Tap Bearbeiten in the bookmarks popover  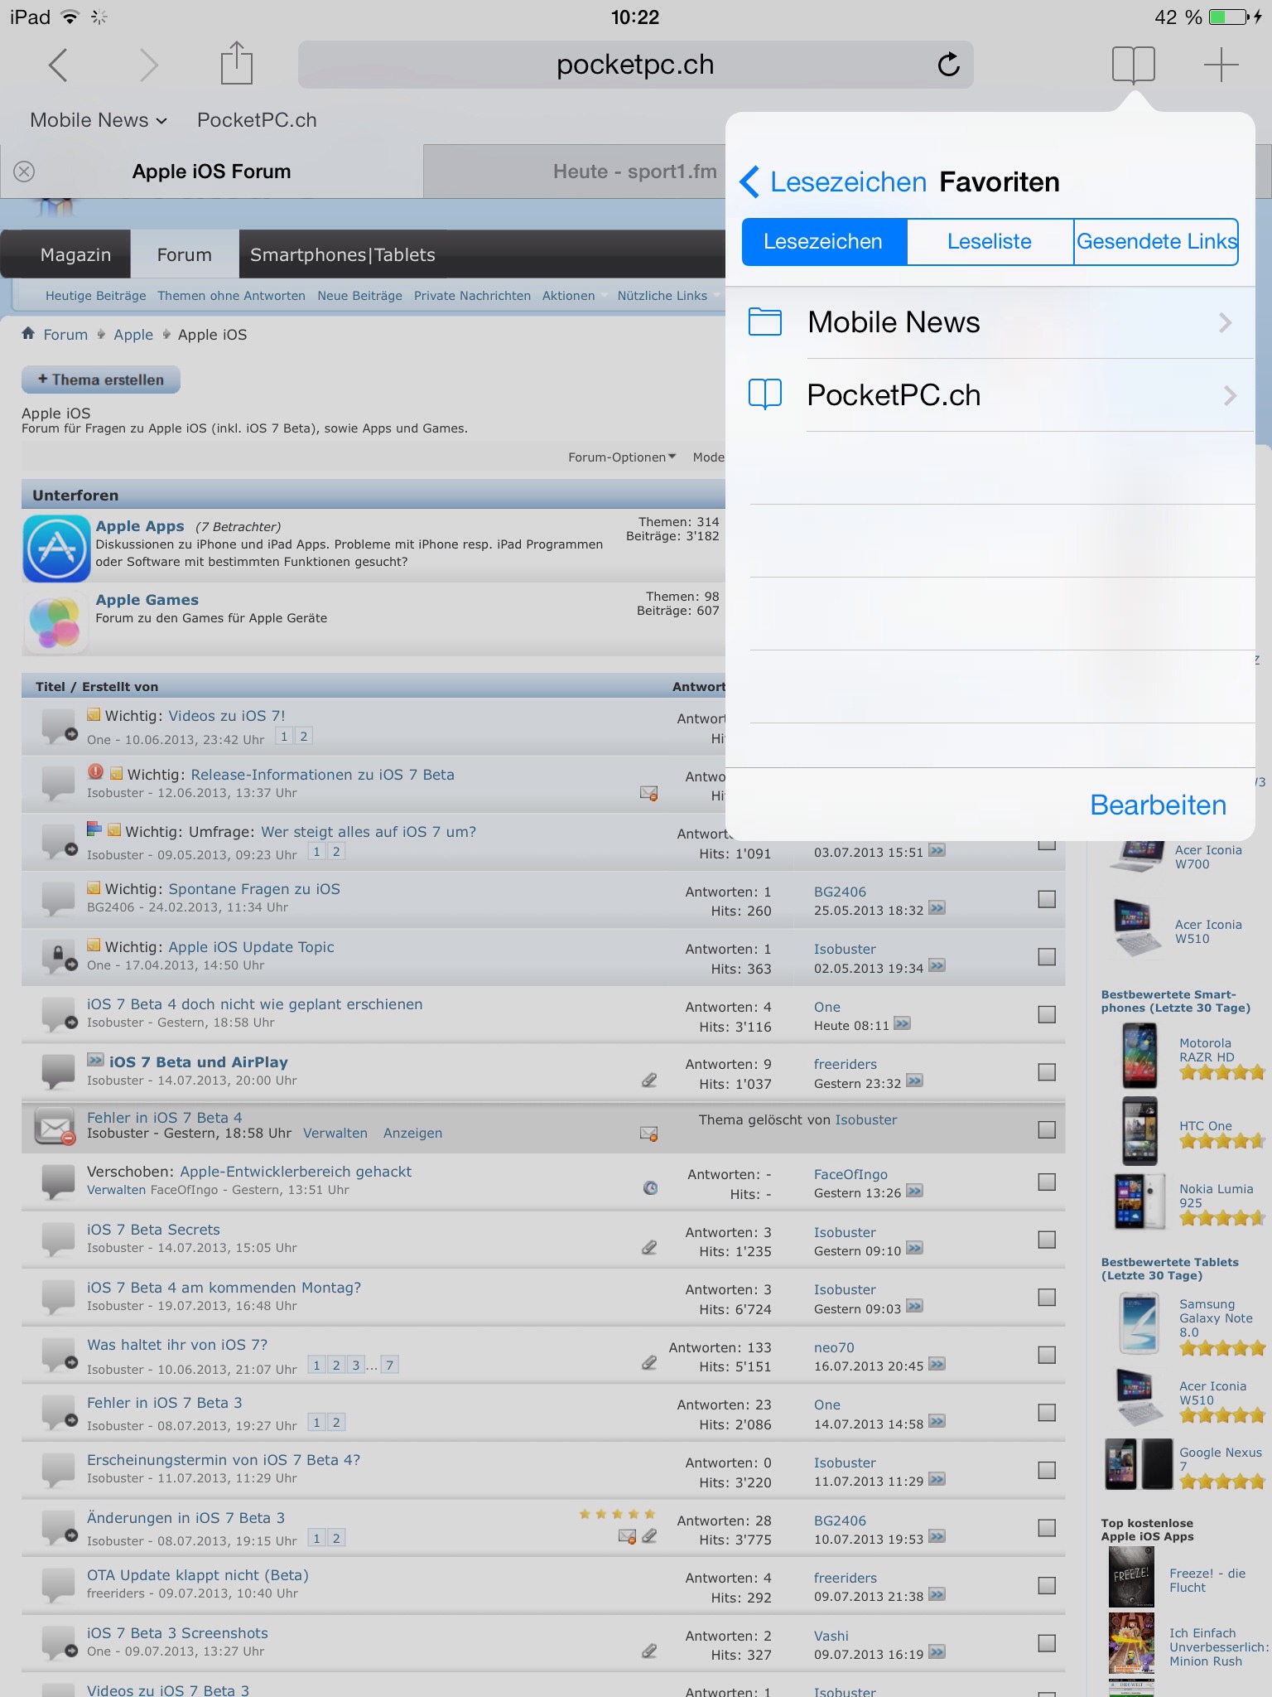tap(1158, 805)
